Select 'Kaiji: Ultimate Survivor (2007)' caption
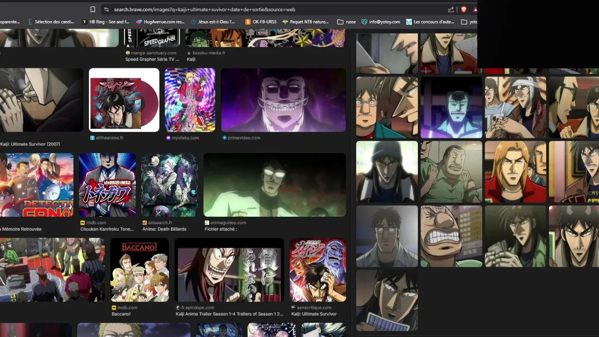The width and height of the screenshot is (599, 337). (30, 144)
